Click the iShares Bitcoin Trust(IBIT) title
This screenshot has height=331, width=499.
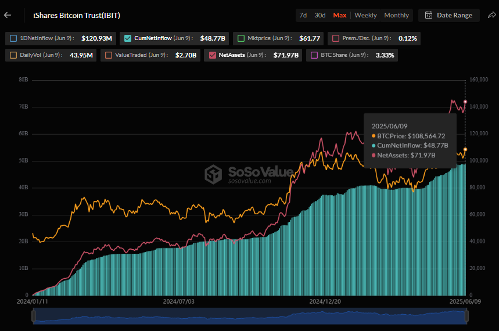pyautogui.click(x=77, y=15)
